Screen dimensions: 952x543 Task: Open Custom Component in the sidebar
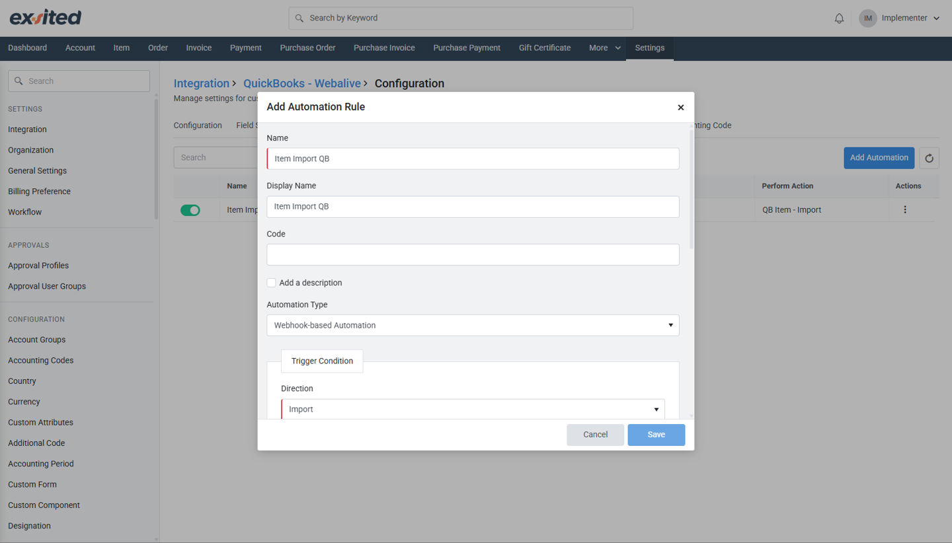pos(44,505)
